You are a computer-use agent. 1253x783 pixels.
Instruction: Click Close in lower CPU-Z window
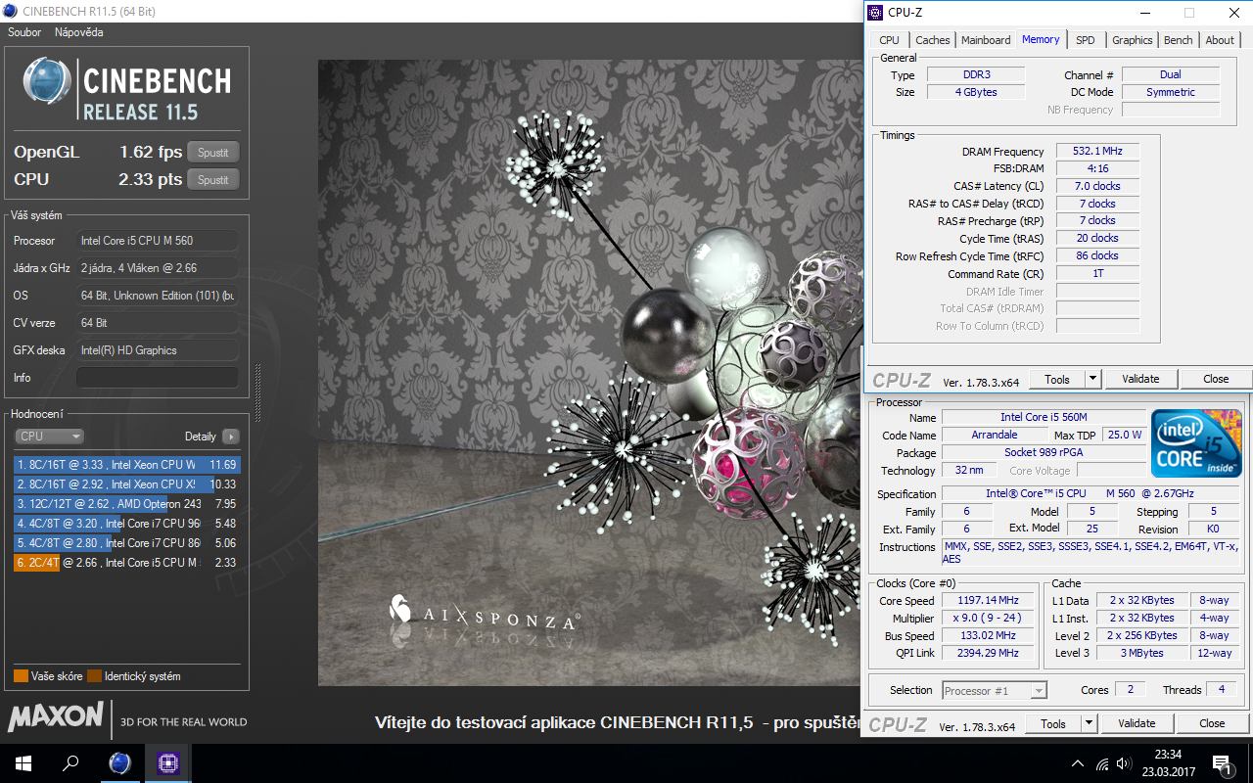pos(1212,724)
